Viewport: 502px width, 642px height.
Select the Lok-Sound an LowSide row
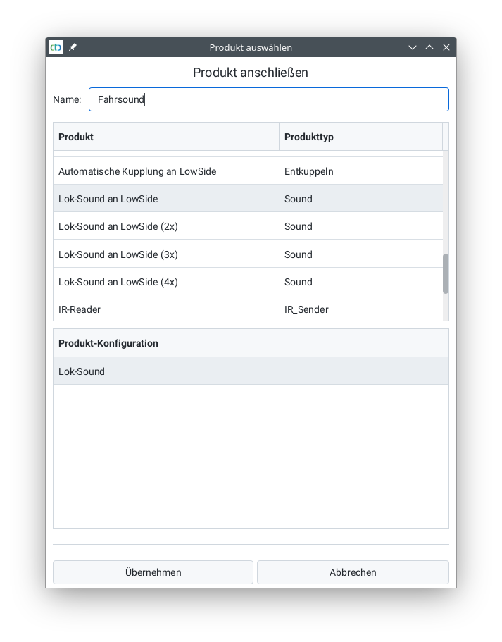[x=108, y=199]
